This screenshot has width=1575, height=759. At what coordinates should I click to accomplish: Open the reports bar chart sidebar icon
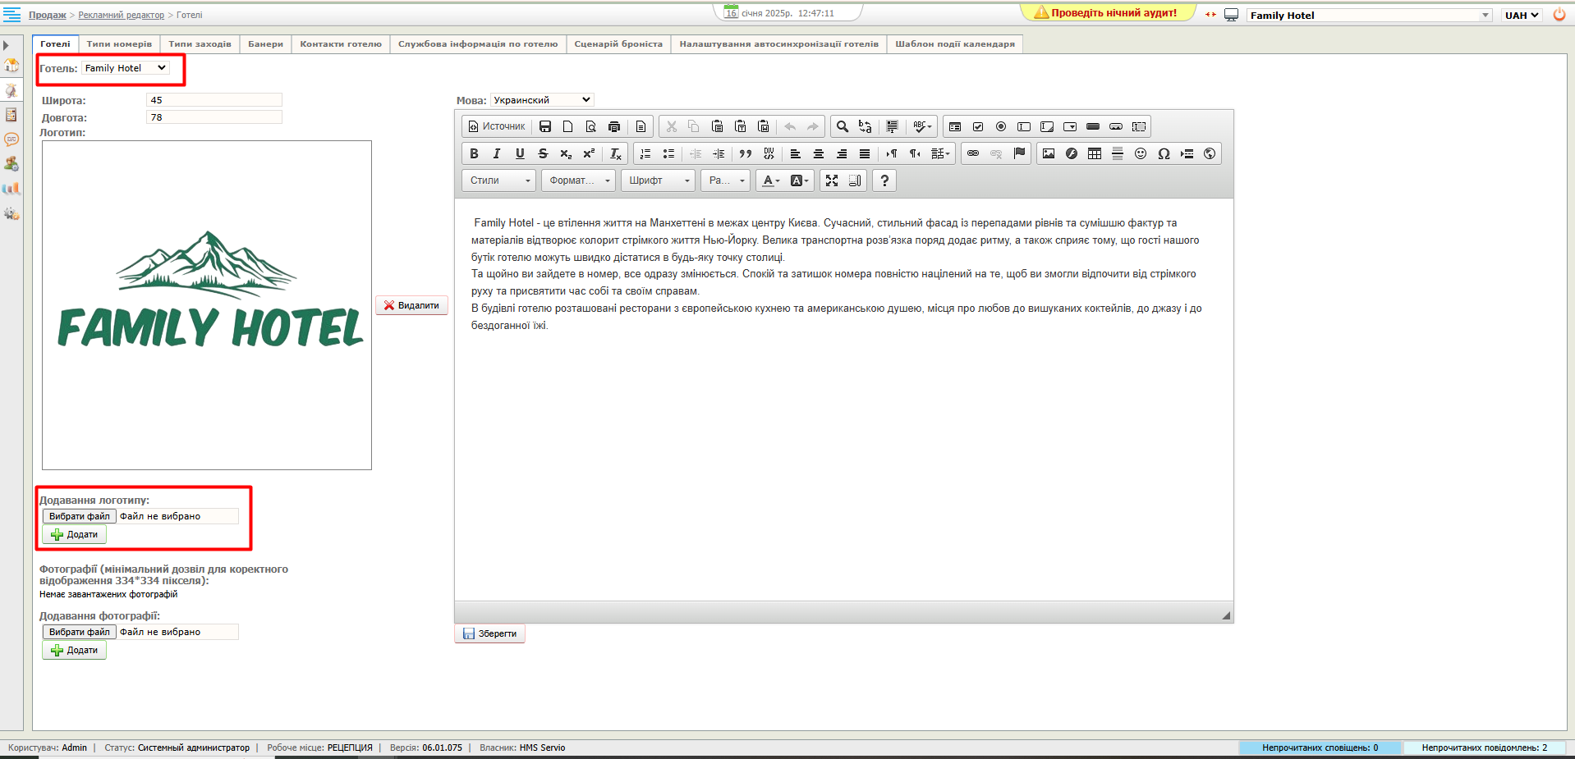point(11,189)
